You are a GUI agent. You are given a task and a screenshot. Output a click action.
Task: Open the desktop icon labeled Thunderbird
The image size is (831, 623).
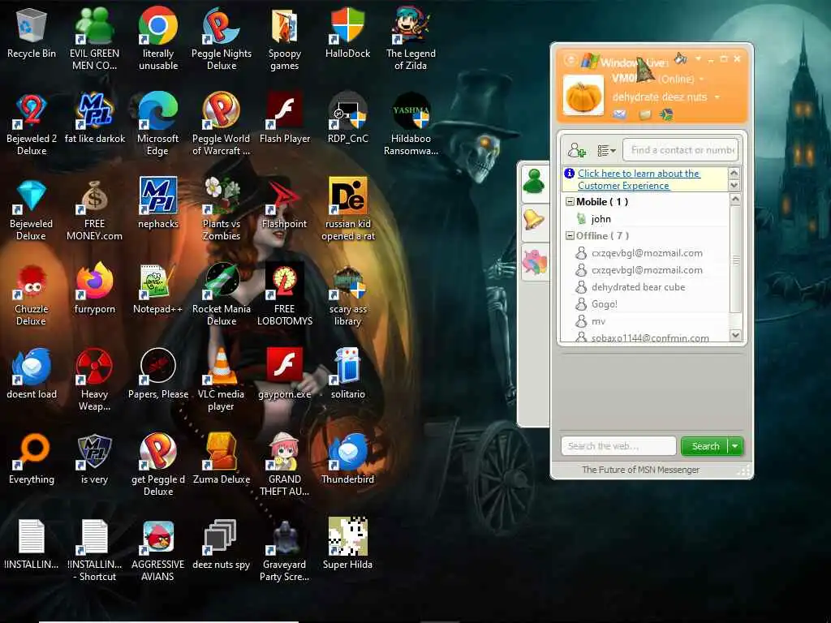347,459
